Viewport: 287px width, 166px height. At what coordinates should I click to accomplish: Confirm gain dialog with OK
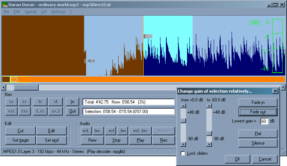point(237,159)
